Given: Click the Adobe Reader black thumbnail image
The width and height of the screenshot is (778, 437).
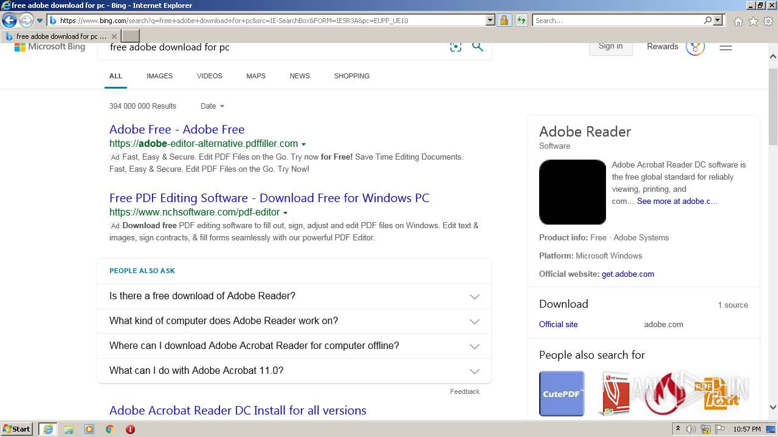Looking at the screenshot, I should tap(573, 192).
